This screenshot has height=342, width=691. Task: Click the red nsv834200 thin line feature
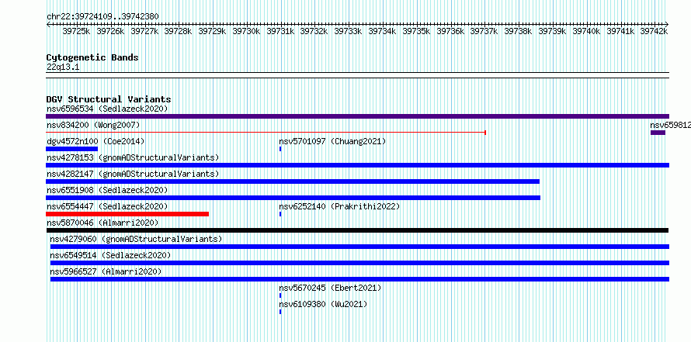click(x=266, y=133)
